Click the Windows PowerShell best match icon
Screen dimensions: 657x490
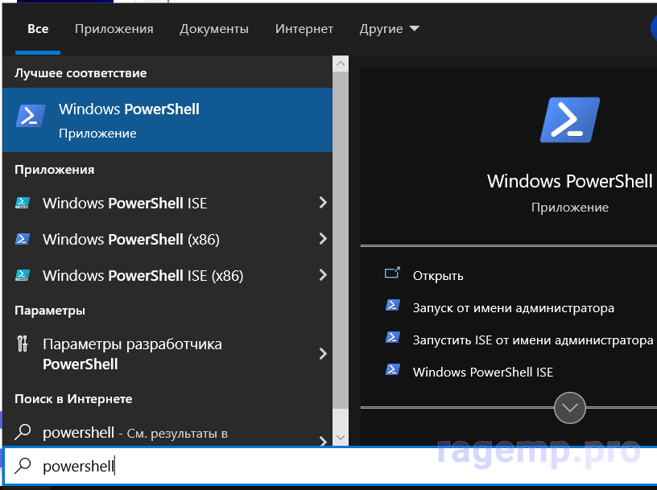coord(31,117)
